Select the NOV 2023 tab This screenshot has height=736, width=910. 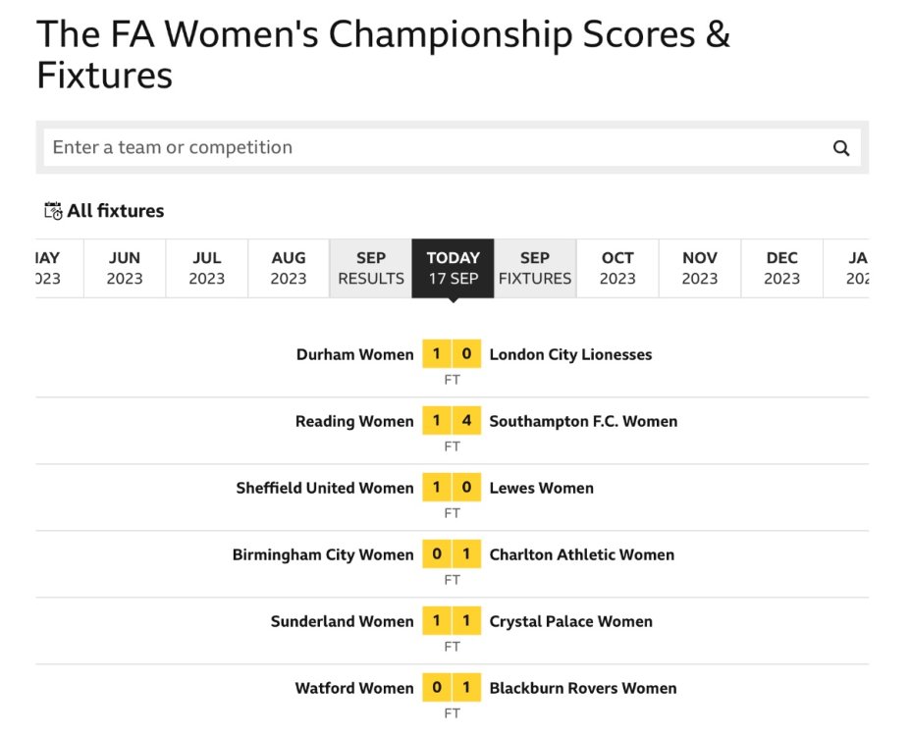coord(700,268)
